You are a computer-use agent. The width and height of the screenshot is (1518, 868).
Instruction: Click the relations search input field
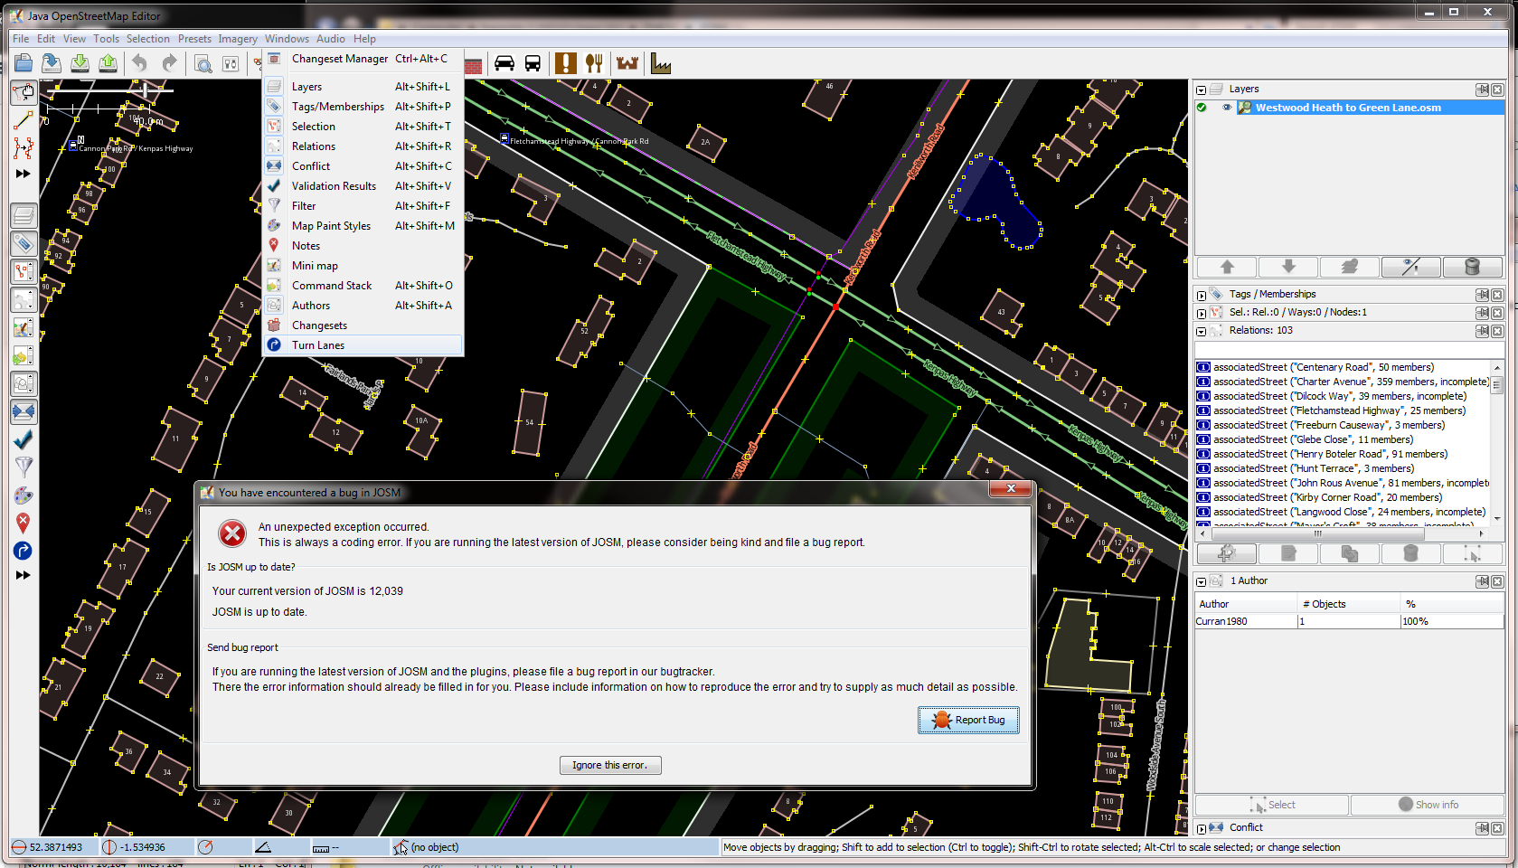pyautogui.click(x=1350, y=350)
